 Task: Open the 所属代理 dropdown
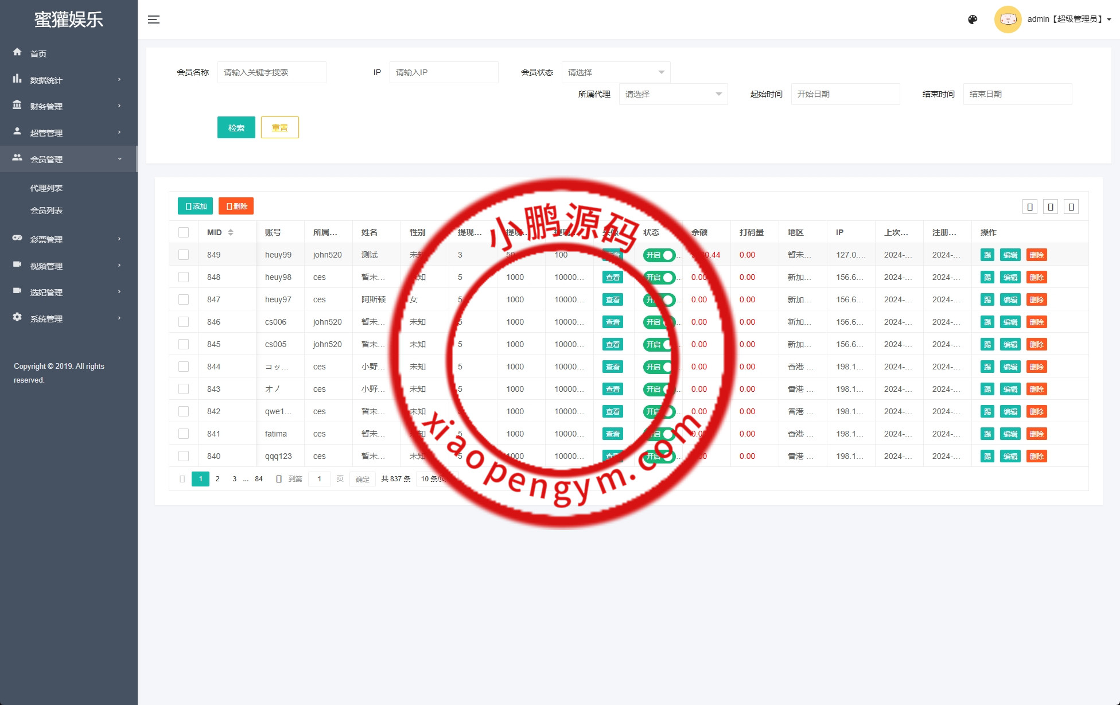pyautogui.click(x=673, y=94)
